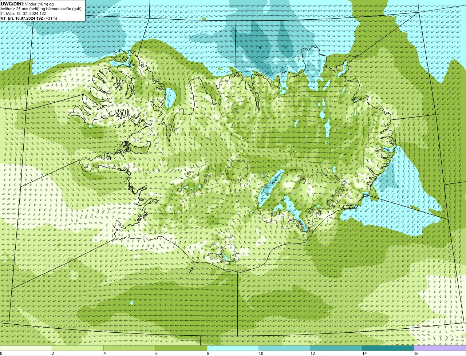Click the dark green 6–8 m/s legend swatch
Screen dimensions: 466x356
pyautogui.click(x=181, y=348)
